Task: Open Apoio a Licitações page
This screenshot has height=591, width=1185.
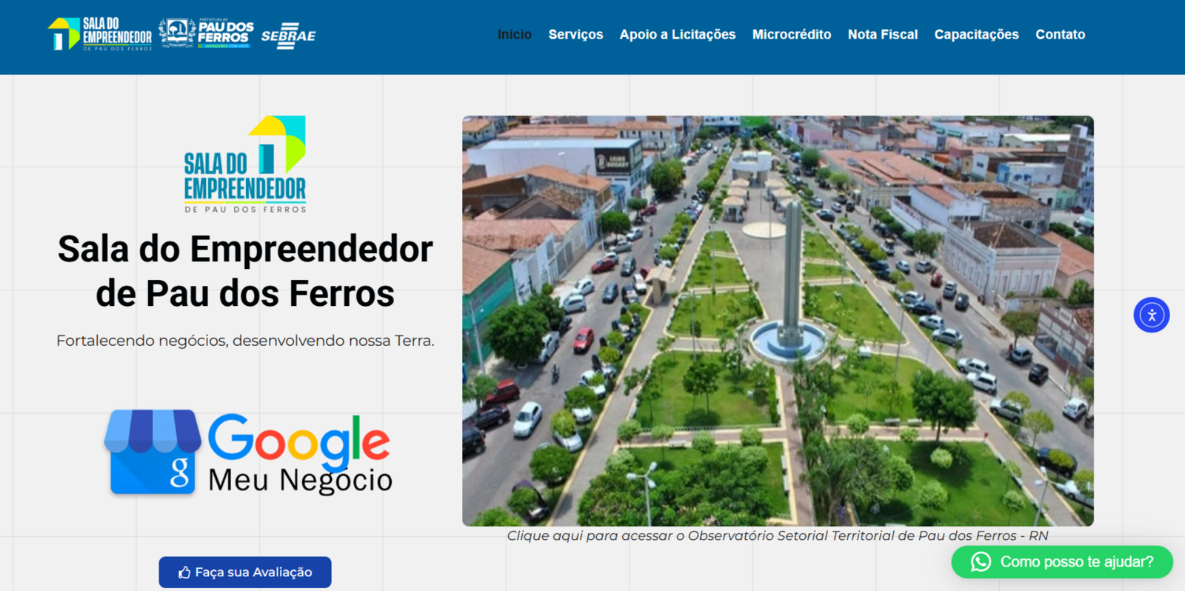Action: tap(678, 34)
